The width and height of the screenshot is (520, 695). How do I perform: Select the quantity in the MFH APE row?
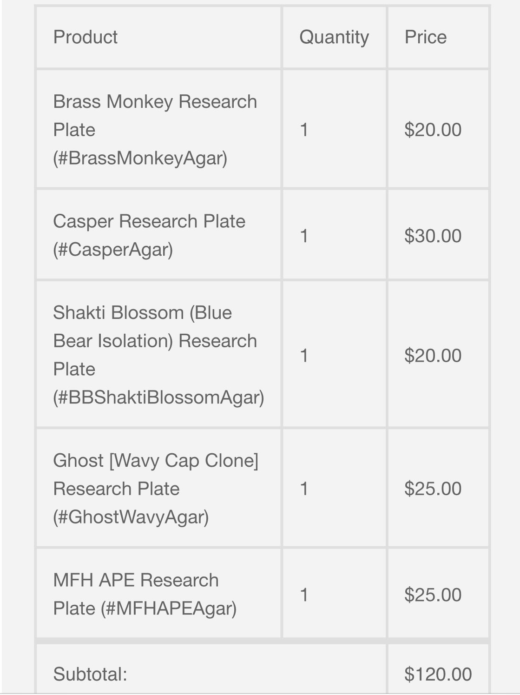304,595
